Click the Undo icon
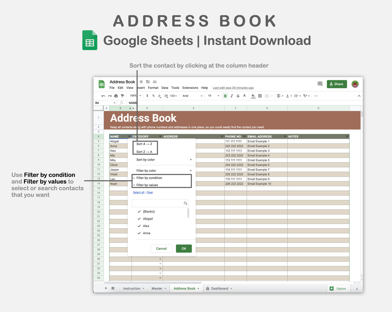The height and width of the screenshot is (312, 392). [x=103, y=96]
